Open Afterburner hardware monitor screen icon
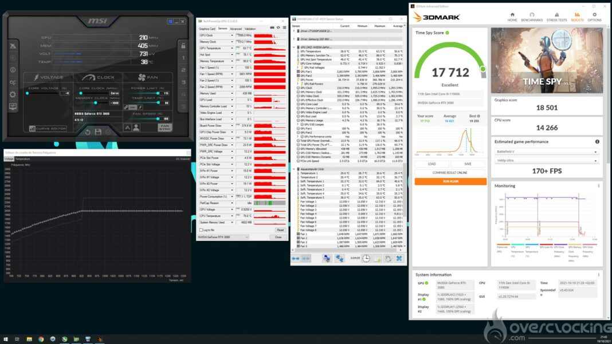 point(13,106)
